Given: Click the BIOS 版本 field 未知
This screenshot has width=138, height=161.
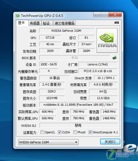Looking at the screenshot, I should pyautogui.click(x=75, y=58).
